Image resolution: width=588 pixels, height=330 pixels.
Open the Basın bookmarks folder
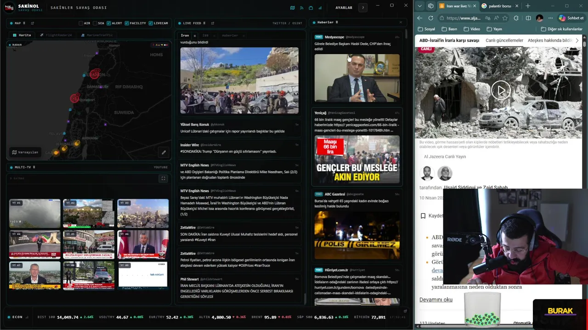[449, 29]
